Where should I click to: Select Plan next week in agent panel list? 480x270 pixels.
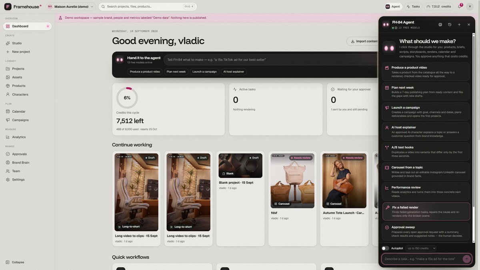(426, 92)
